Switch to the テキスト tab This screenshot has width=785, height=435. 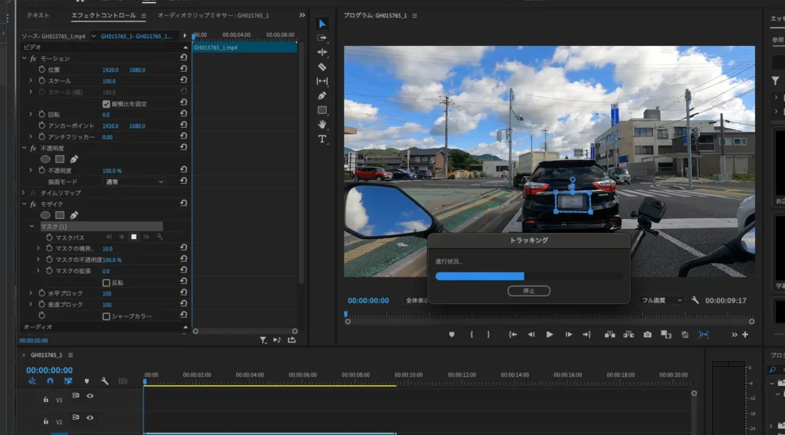[x=38, y=15]
